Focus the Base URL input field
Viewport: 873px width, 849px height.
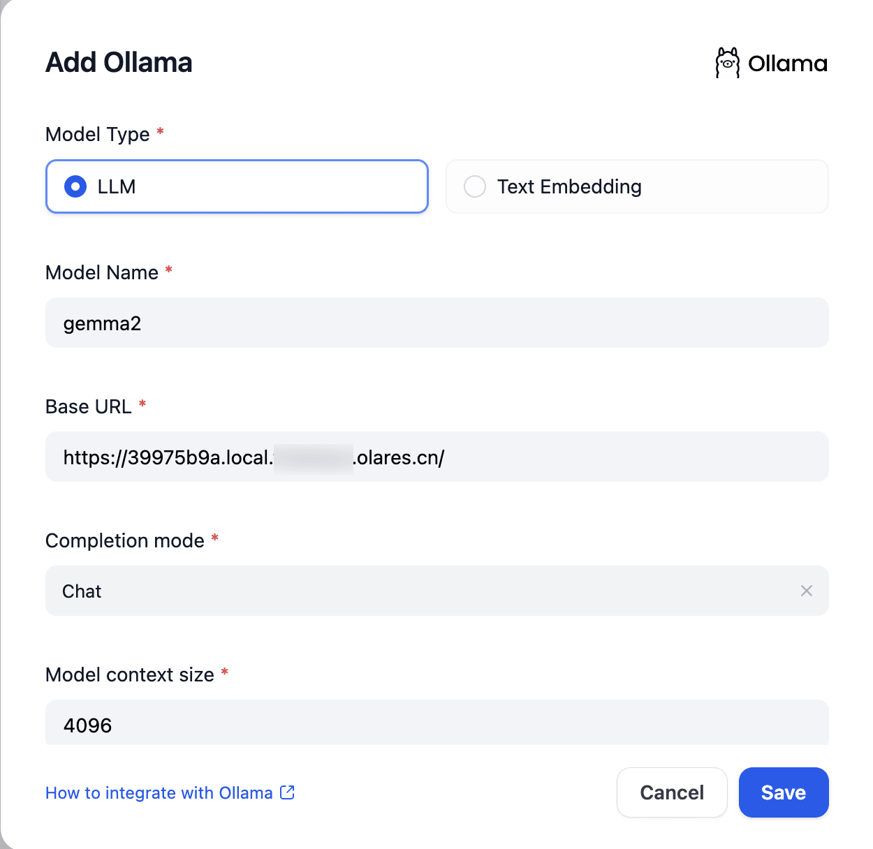[436, 457]
